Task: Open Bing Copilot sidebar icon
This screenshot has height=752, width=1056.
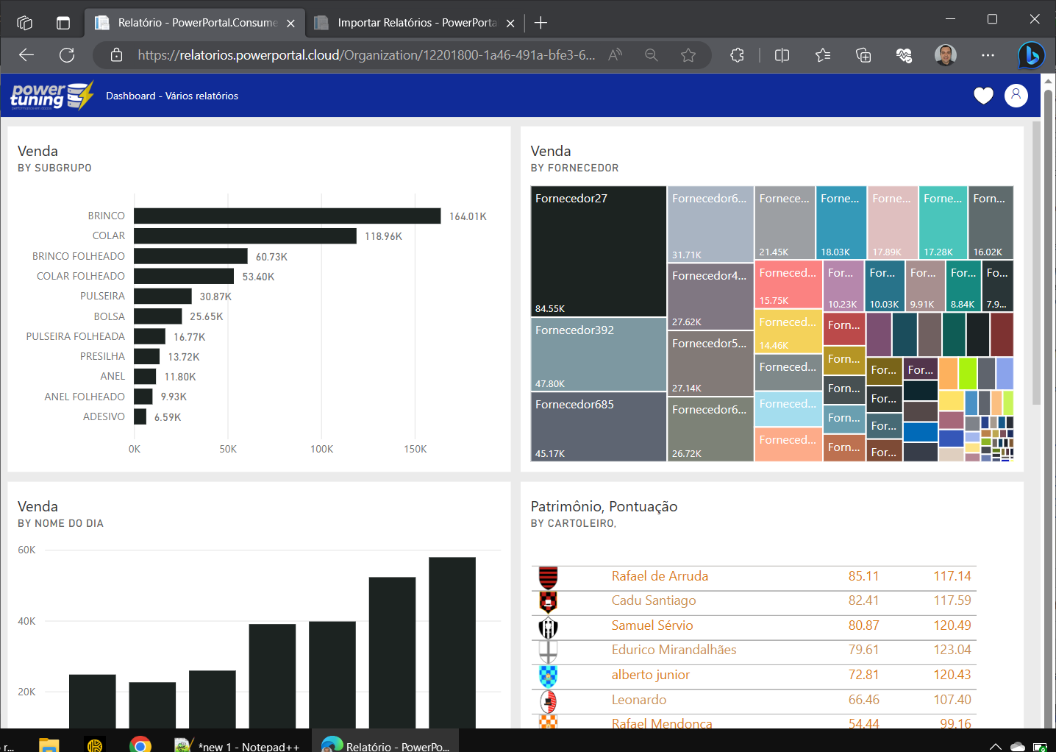Action: (x=1031, y=55)
